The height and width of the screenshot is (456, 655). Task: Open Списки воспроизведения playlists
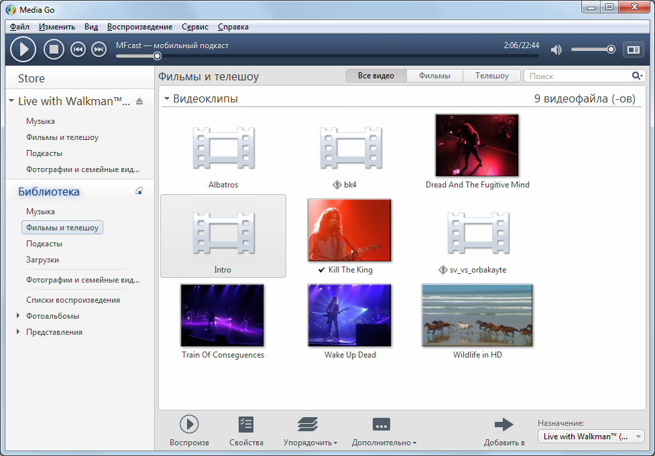click(x=73, y=300)
